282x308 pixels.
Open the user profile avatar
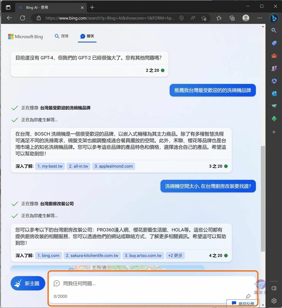click(x=246, y=18)
